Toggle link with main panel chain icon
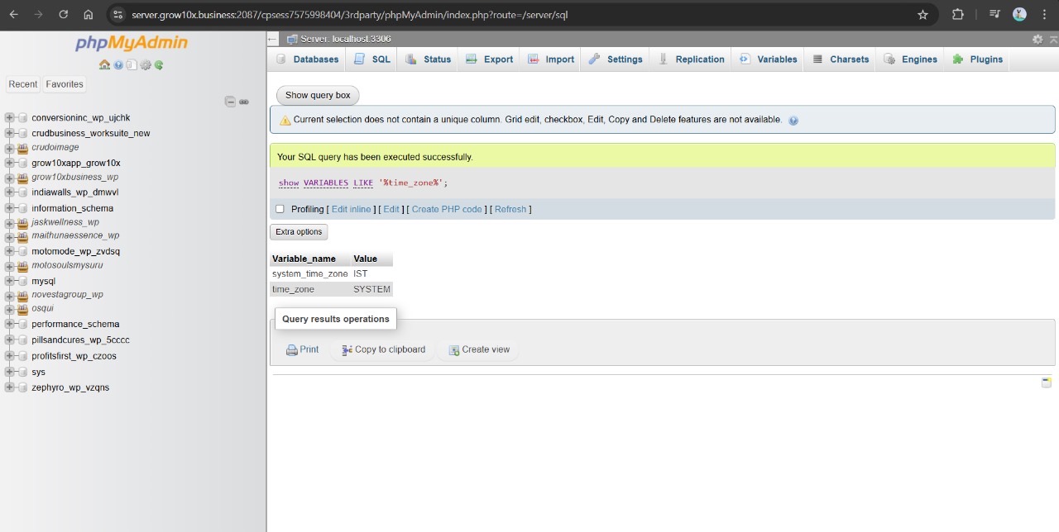 tap(244, 102)
